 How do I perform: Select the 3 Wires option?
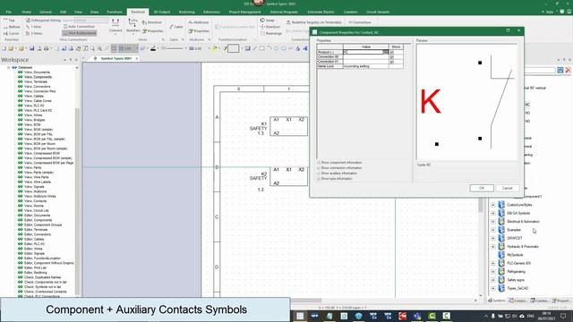tap(34, 33)
